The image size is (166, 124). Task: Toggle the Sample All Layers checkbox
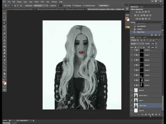pyautogui.click(x=84, y=6)
